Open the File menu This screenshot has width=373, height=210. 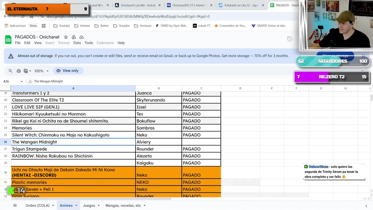(18, 43)
